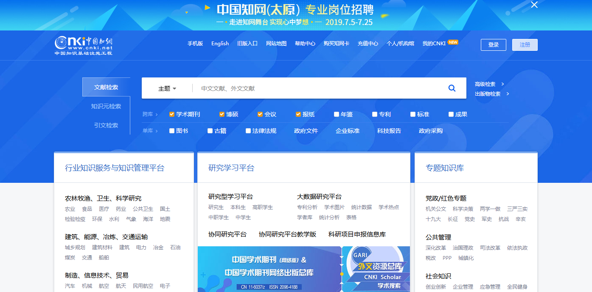The width and height of the screenshot is (592, 292).
Task: Expand the 出版物检索 arrow
Action: [x=508, y=94]
